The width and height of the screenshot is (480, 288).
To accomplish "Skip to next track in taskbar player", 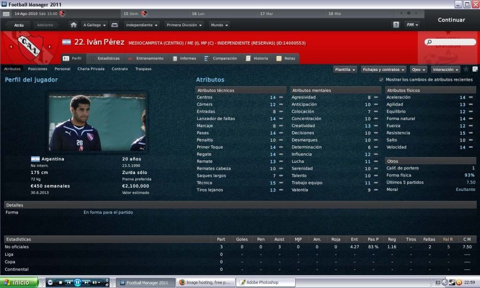I will pyautogui.click(x=87, y=282).
